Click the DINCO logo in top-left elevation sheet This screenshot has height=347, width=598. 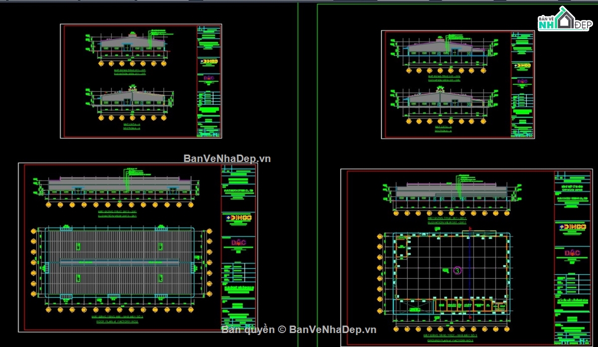(209, 62)
